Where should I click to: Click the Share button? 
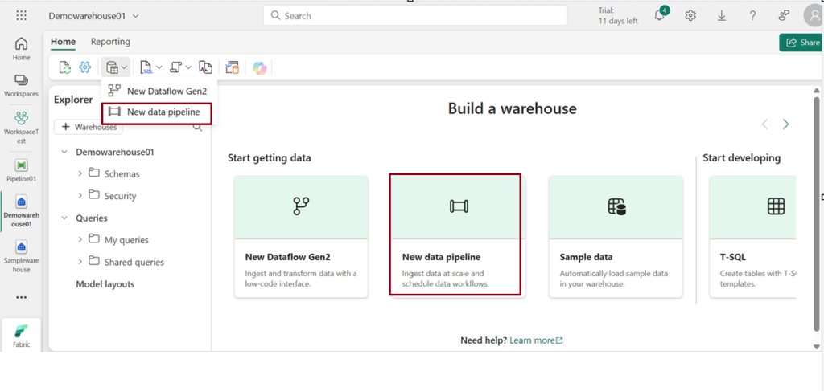[801, 43]
